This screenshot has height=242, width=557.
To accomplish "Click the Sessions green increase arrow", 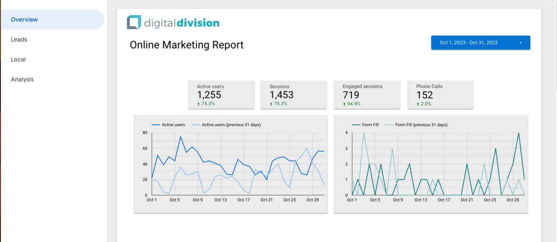I will (x=271, y=104).
